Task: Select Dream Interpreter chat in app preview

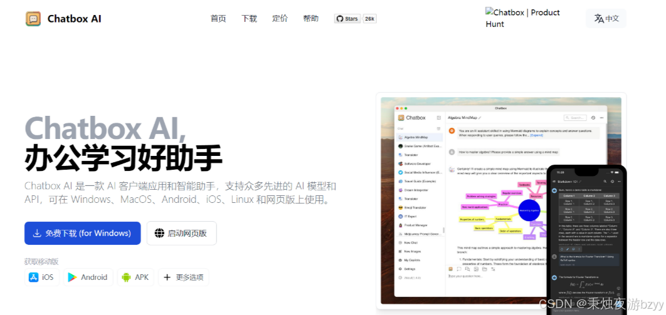Action: [420, 190]
